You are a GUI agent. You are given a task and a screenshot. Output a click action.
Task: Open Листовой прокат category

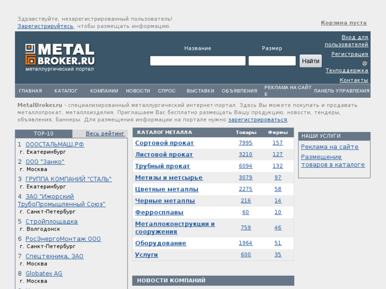click(x=164, y=154)
